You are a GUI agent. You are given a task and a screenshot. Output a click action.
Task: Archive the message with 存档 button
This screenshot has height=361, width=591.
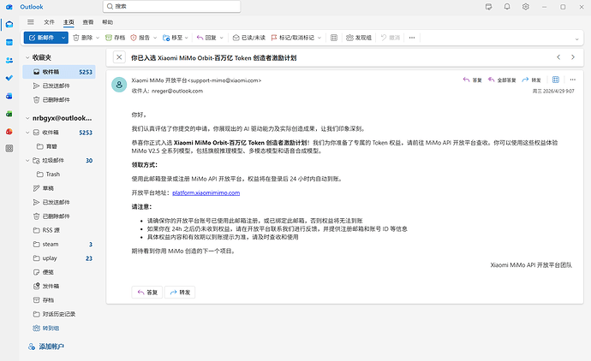[x=115, y=38]
